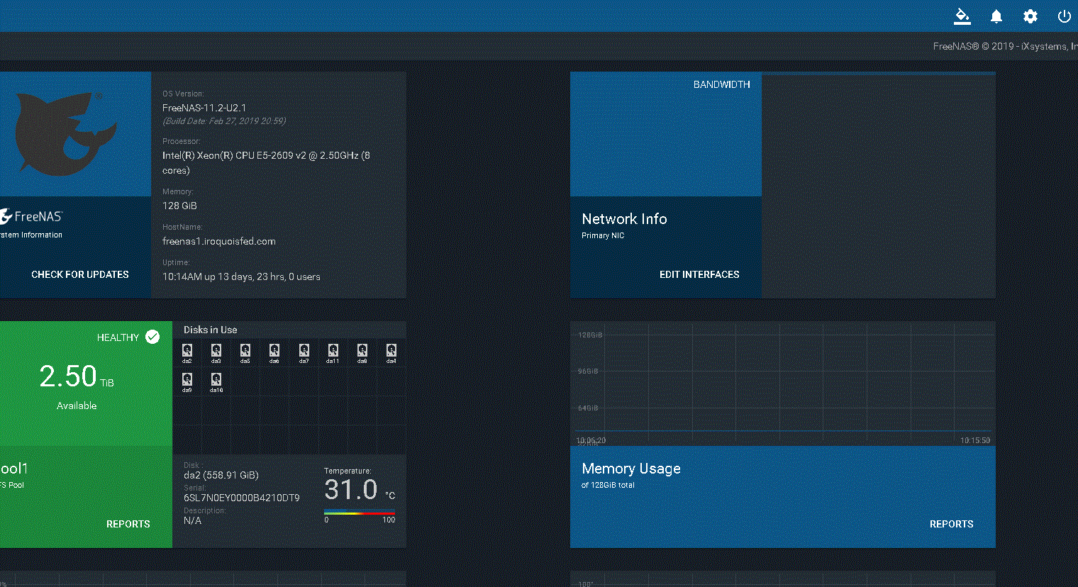The height and width of the screenshot is (587, 1078).
Task: Select disk da9 icon
Action: (x=187, y=380)
